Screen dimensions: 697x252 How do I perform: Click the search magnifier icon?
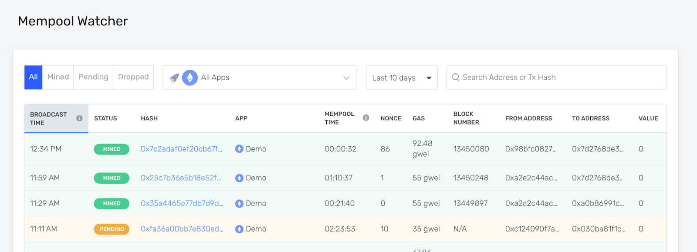456,77
